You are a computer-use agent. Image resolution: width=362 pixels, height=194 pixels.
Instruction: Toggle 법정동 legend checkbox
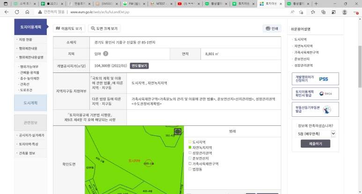(190, 169)
